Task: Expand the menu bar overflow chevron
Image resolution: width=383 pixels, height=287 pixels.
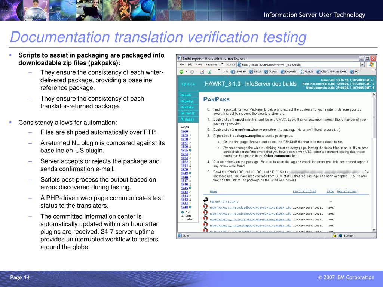Action: 221,64
